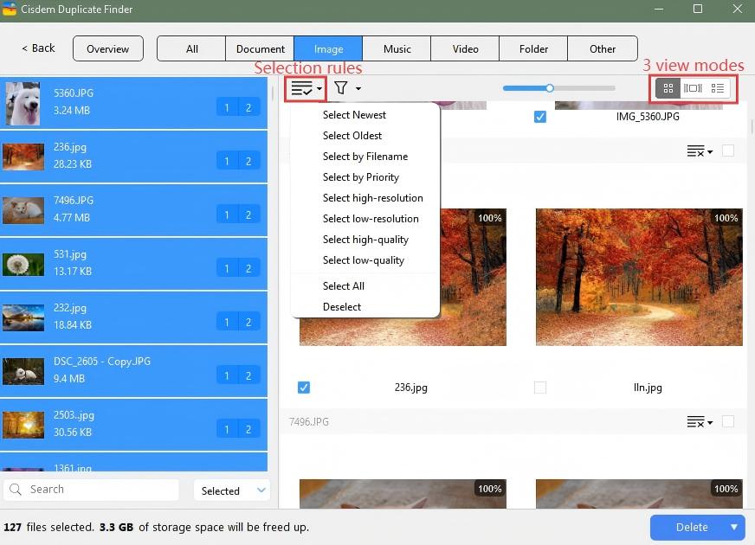The width and height of the screenshot is (755, 545).
Task: Switch to side-by-side compare view mode
Action: (693, 88)
